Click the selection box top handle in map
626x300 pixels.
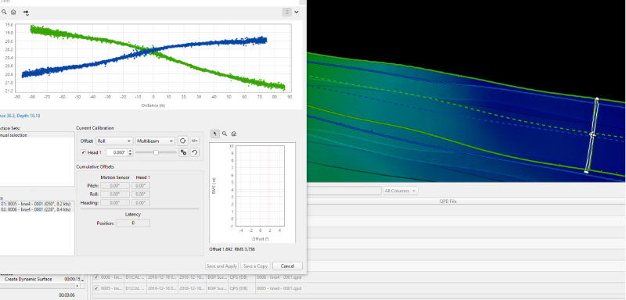click(597, 98)
